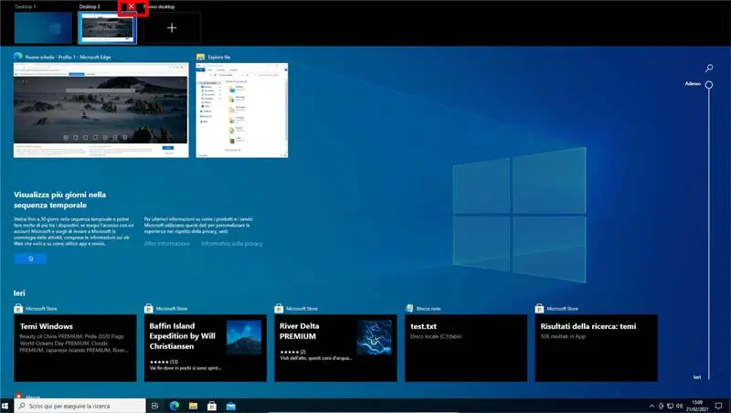Select the Desktop 2 thumbnail

pos(108,28)
